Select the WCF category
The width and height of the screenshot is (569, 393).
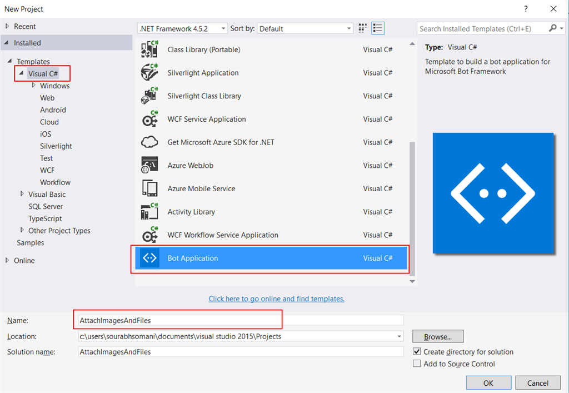click(x=47, y=170)
